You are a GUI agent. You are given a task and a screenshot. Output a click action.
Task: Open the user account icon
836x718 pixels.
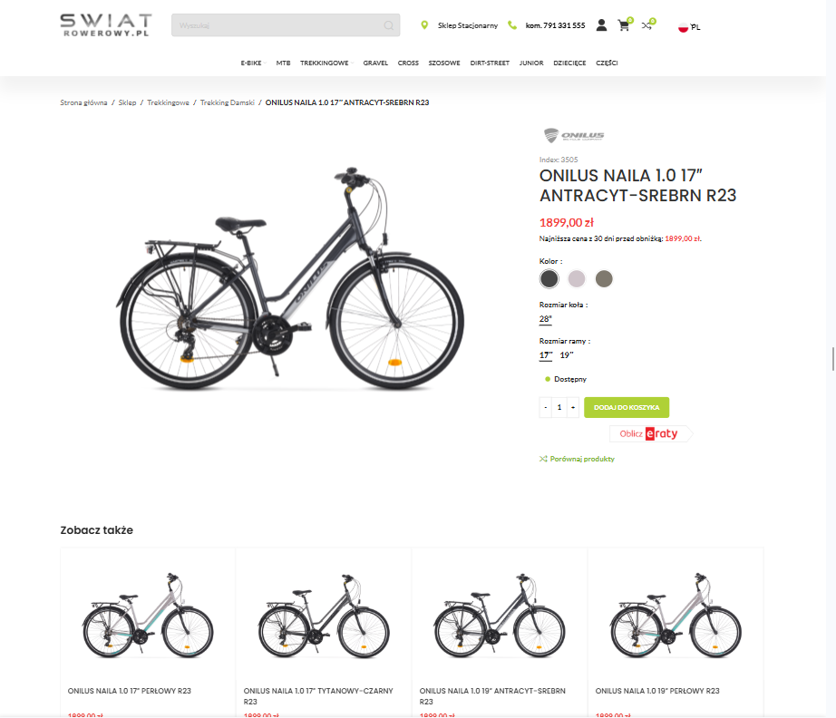point(601,25)
